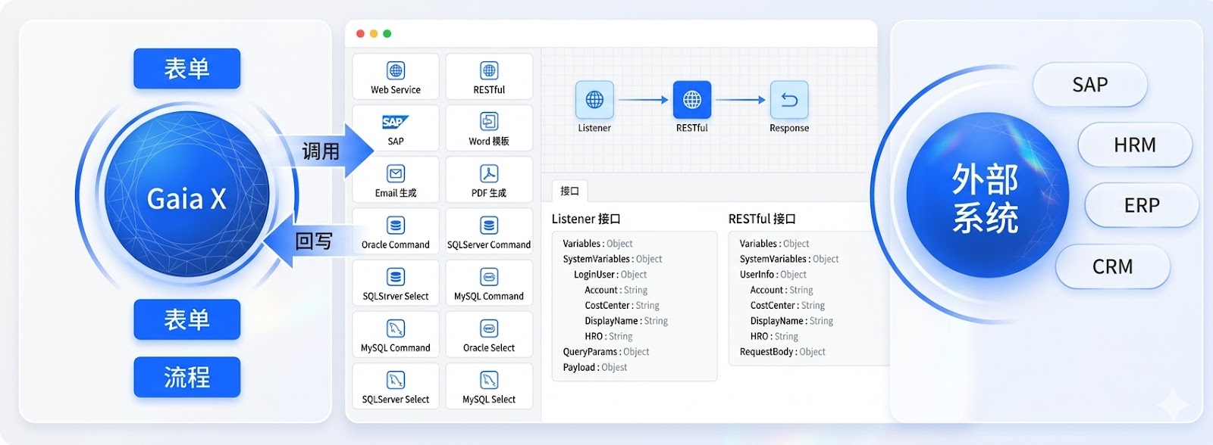Click the Listener node on the canvas

click(x=594, y=100)
